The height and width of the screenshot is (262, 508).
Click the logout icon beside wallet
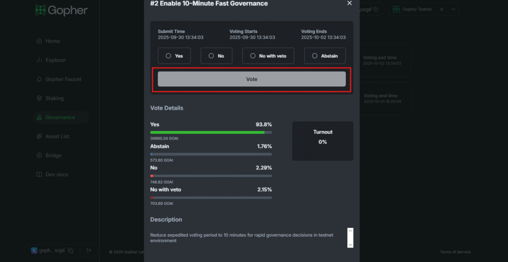pyautogui.click(x=89, y=251)
